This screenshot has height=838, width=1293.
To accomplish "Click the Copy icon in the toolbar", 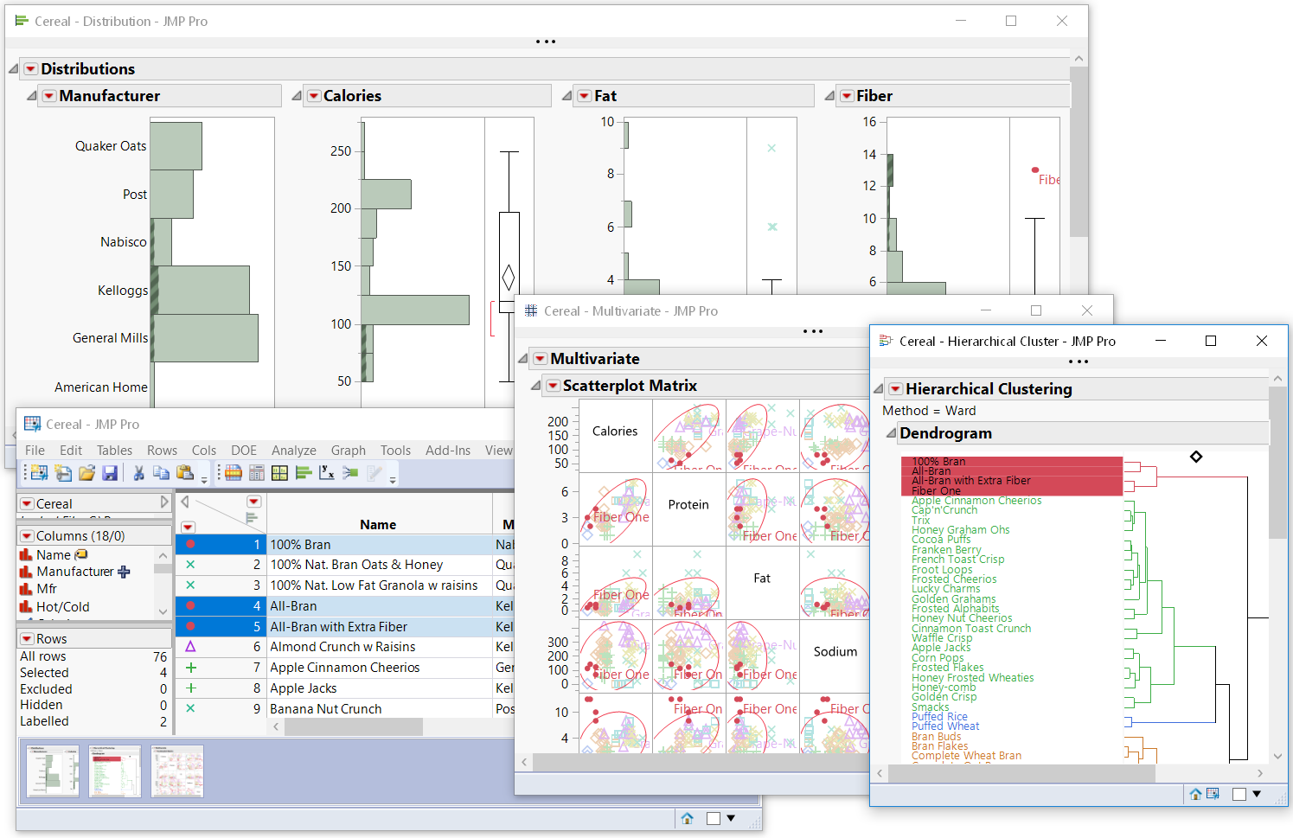I will (161, 472).
